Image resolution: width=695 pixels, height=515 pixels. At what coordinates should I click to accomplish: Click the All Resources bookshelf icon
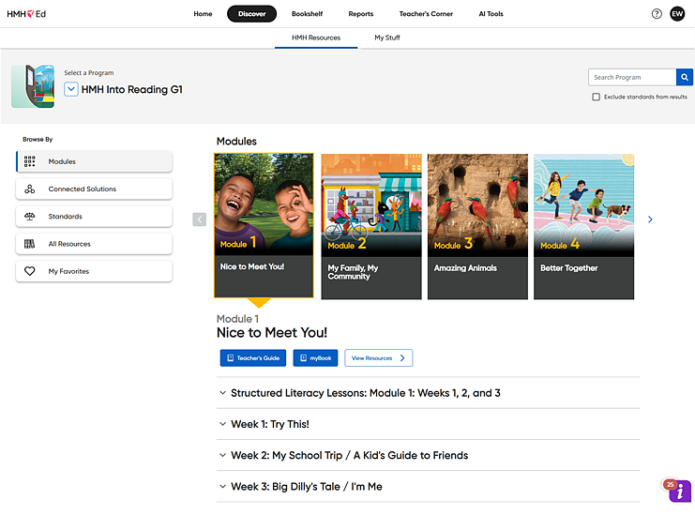coord(30,244)
